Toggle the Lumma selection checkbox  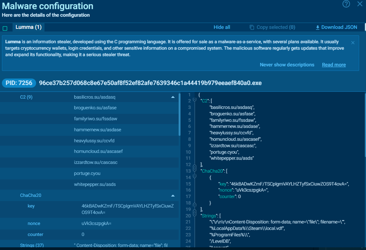(x=5, y=28)
